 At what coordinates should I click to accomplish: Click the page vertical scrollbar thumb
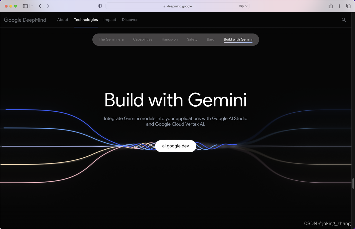353,183
